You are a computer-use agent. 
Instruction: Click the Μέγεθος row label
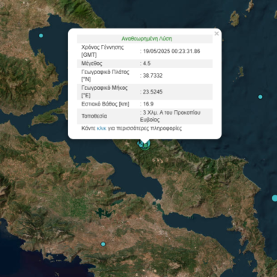coord(92,64)
